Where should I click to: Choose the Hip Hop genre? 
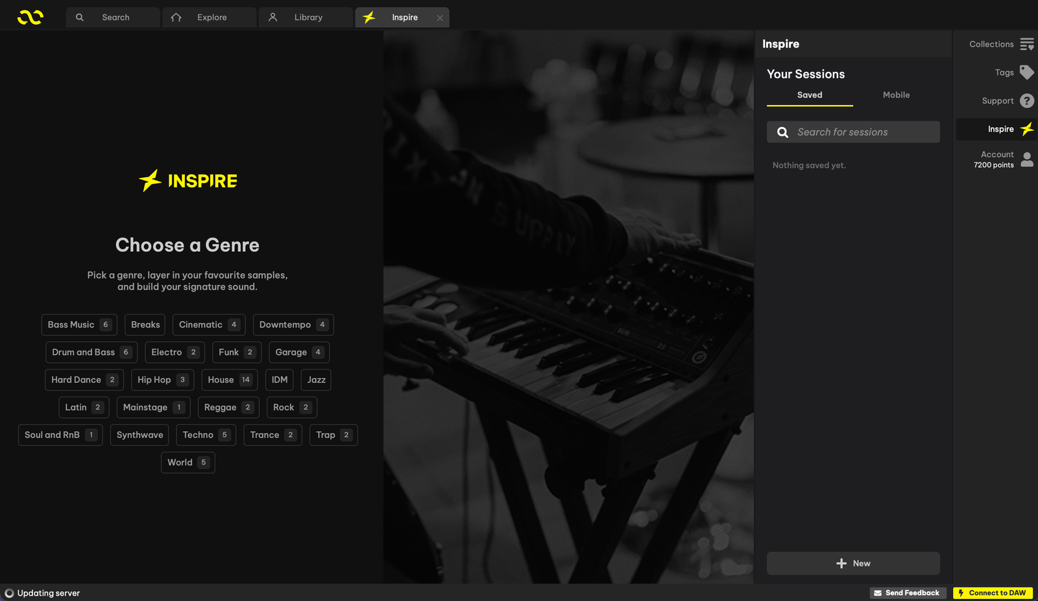coord(162,380)
